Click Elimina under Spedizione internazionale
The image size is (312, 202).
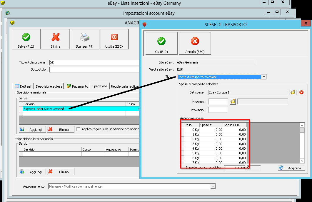(x=61, y=172)
